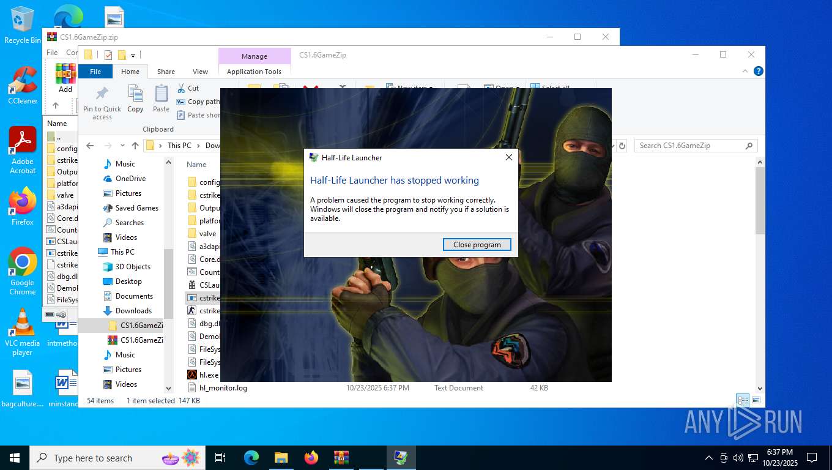This screenshot has width=832, height=470.
Task: Open Adobe Acrobat desktop shortcut
Action: click(23, 151)
